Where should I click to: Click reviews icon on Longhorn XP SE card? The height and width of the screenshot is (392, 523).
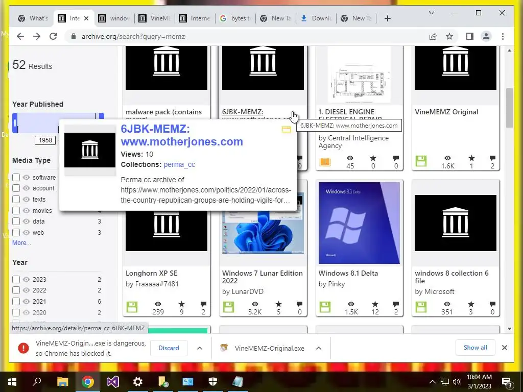tap(203, 304)
